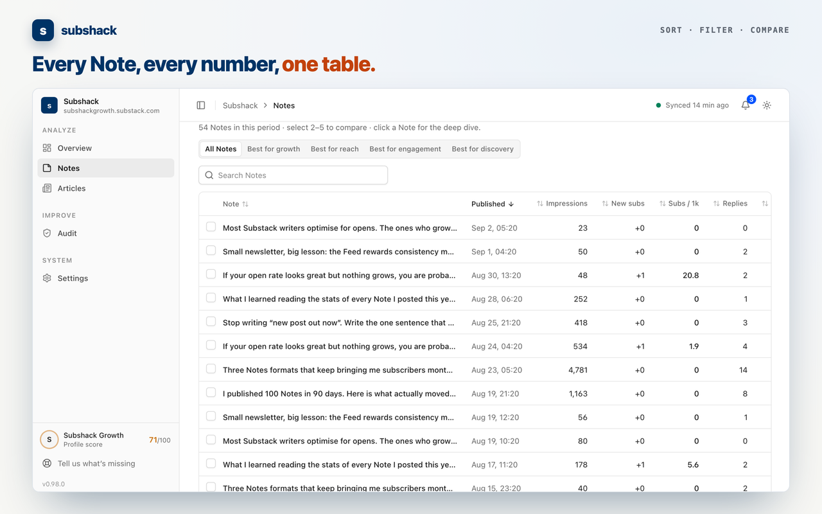The height and width of the screenshot is (514, 822).
Task: Open the Subshack workspace header in the sidebar
Action: tap(105, 105)
